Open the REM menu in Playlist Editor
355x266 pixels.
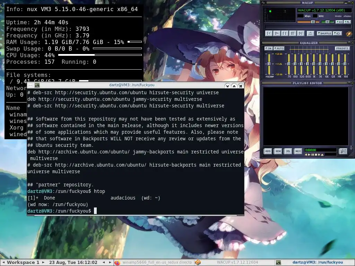(x=278, y=151)
